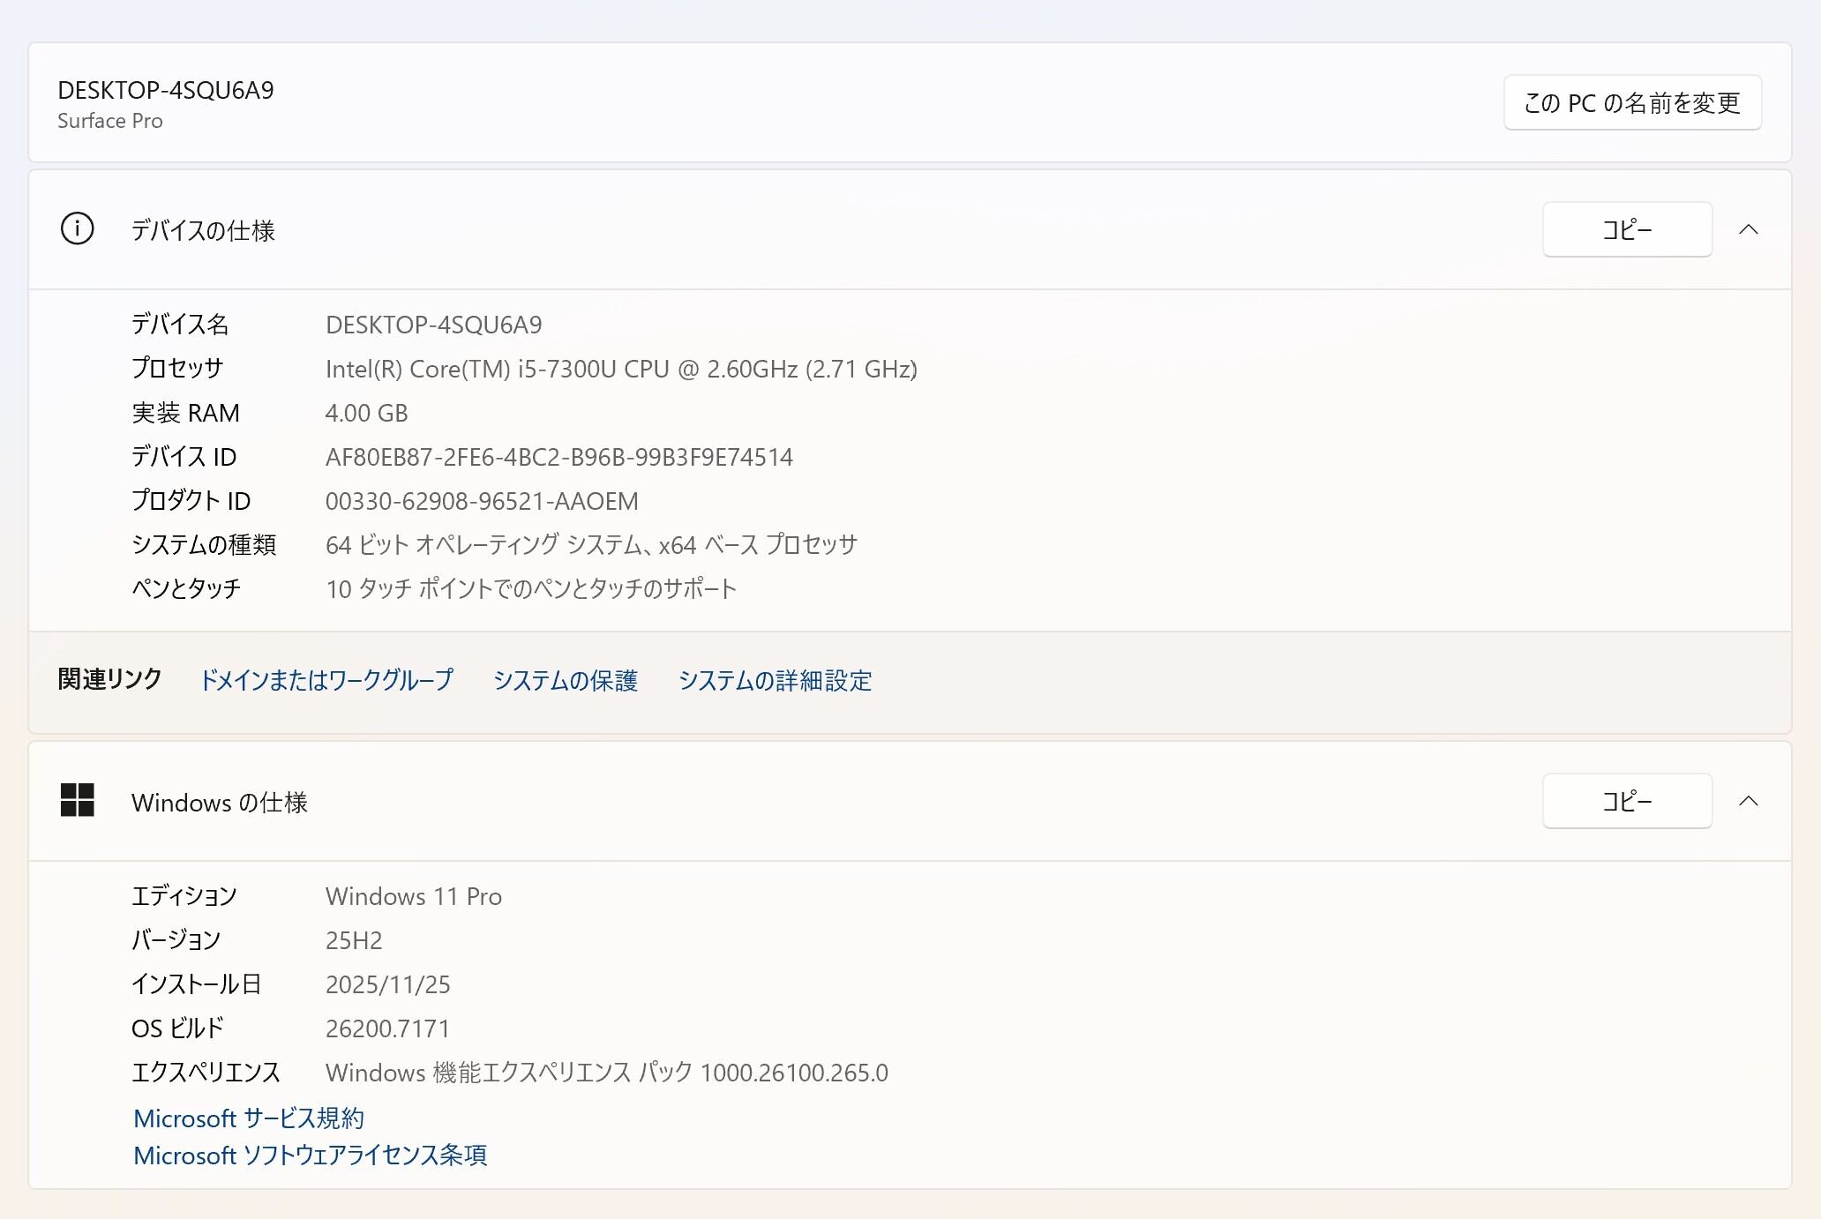Click コピー button in Windows の仕様
This screenshot has height=1219, width=1821.
coord(1626,801)
